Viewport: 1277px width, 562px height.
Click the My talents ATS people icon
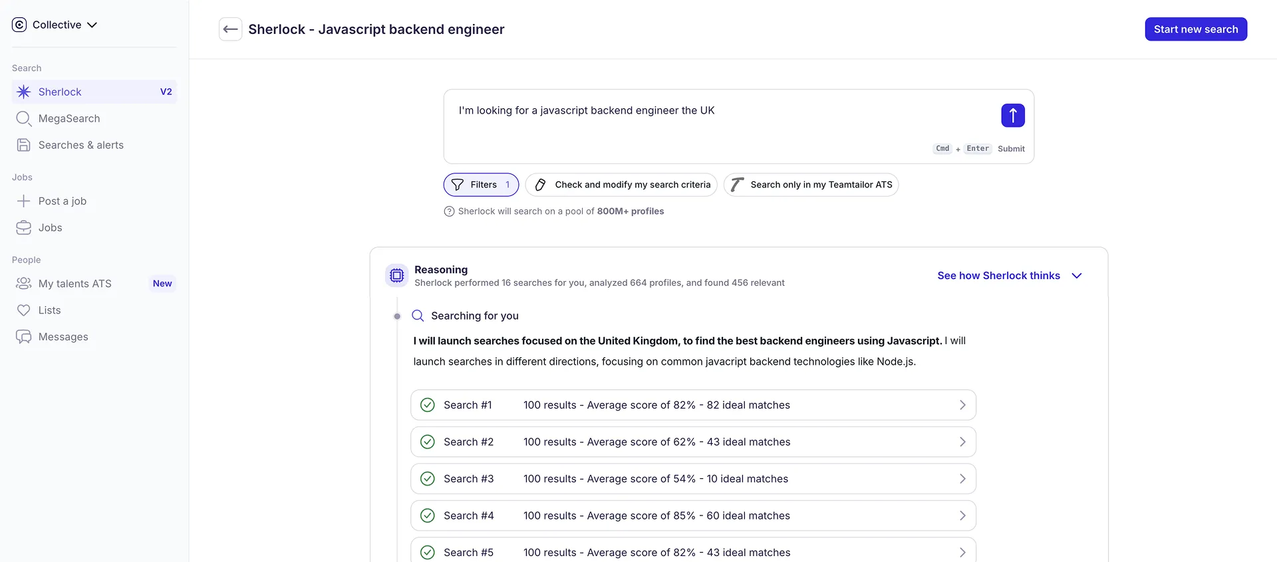[x=24, y=284]
